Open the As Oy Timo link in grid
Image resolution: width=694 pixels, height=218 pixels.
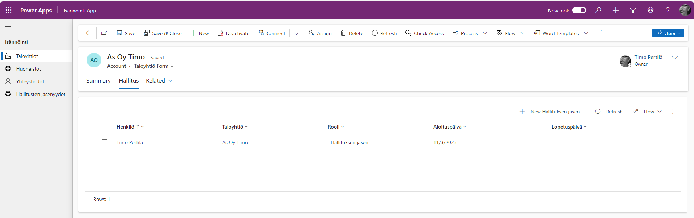click(235, 142)
